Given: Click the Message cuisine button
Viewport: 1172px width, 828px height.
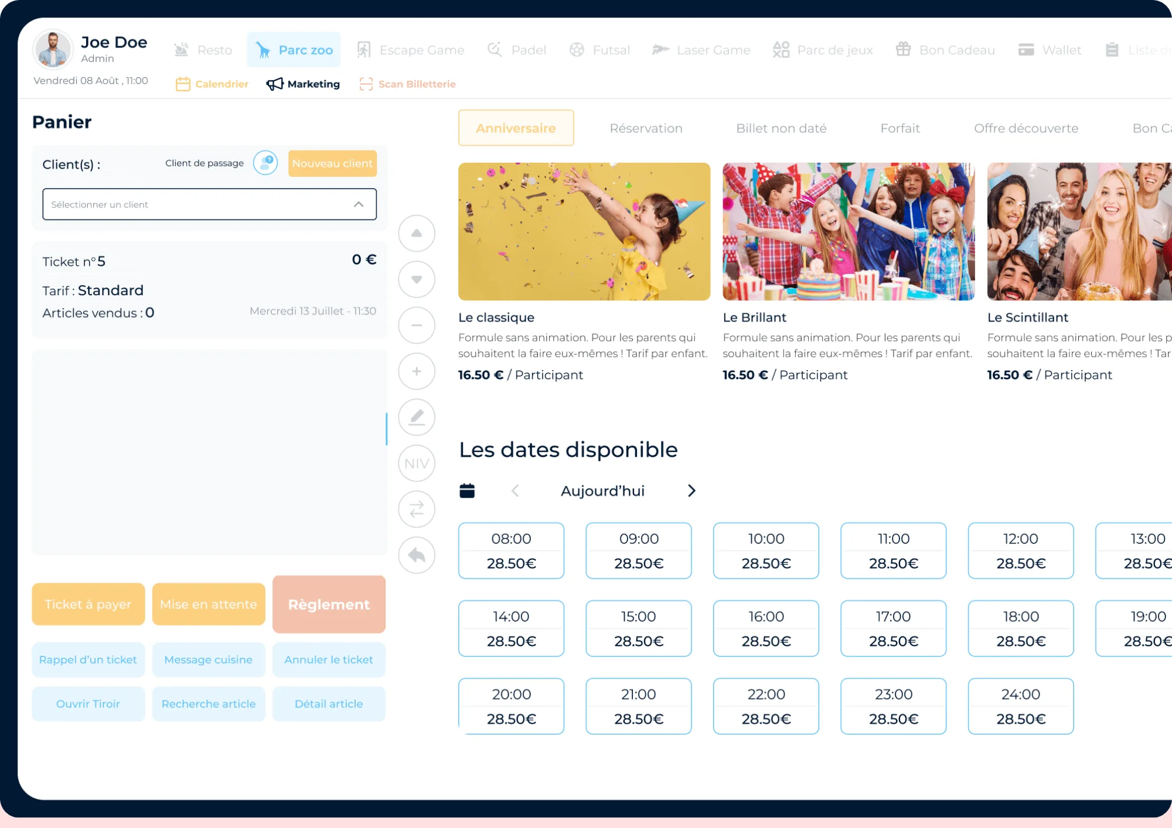Looking at the screenshot, I should (x=209, y=659).
